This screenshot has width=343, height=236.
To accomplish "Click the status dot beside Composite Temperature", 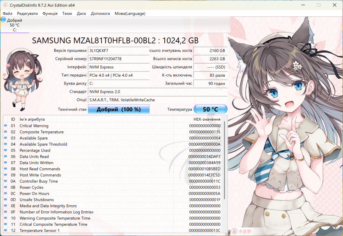I will coord(5,132).
